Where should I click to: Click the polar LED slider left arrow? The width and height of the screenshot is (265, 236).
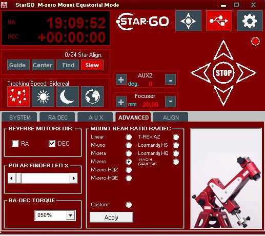pyautogui.click(x=12, y=178)
